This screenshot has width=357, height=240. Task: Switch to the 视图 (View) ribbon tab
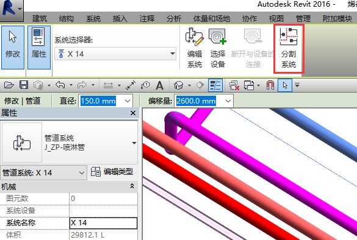coord(276,19)
